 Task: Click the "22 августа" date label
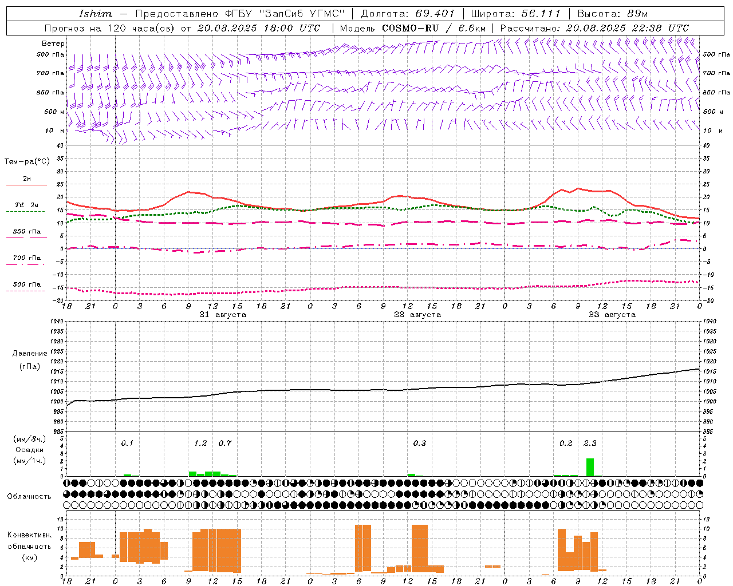(417, 315)
